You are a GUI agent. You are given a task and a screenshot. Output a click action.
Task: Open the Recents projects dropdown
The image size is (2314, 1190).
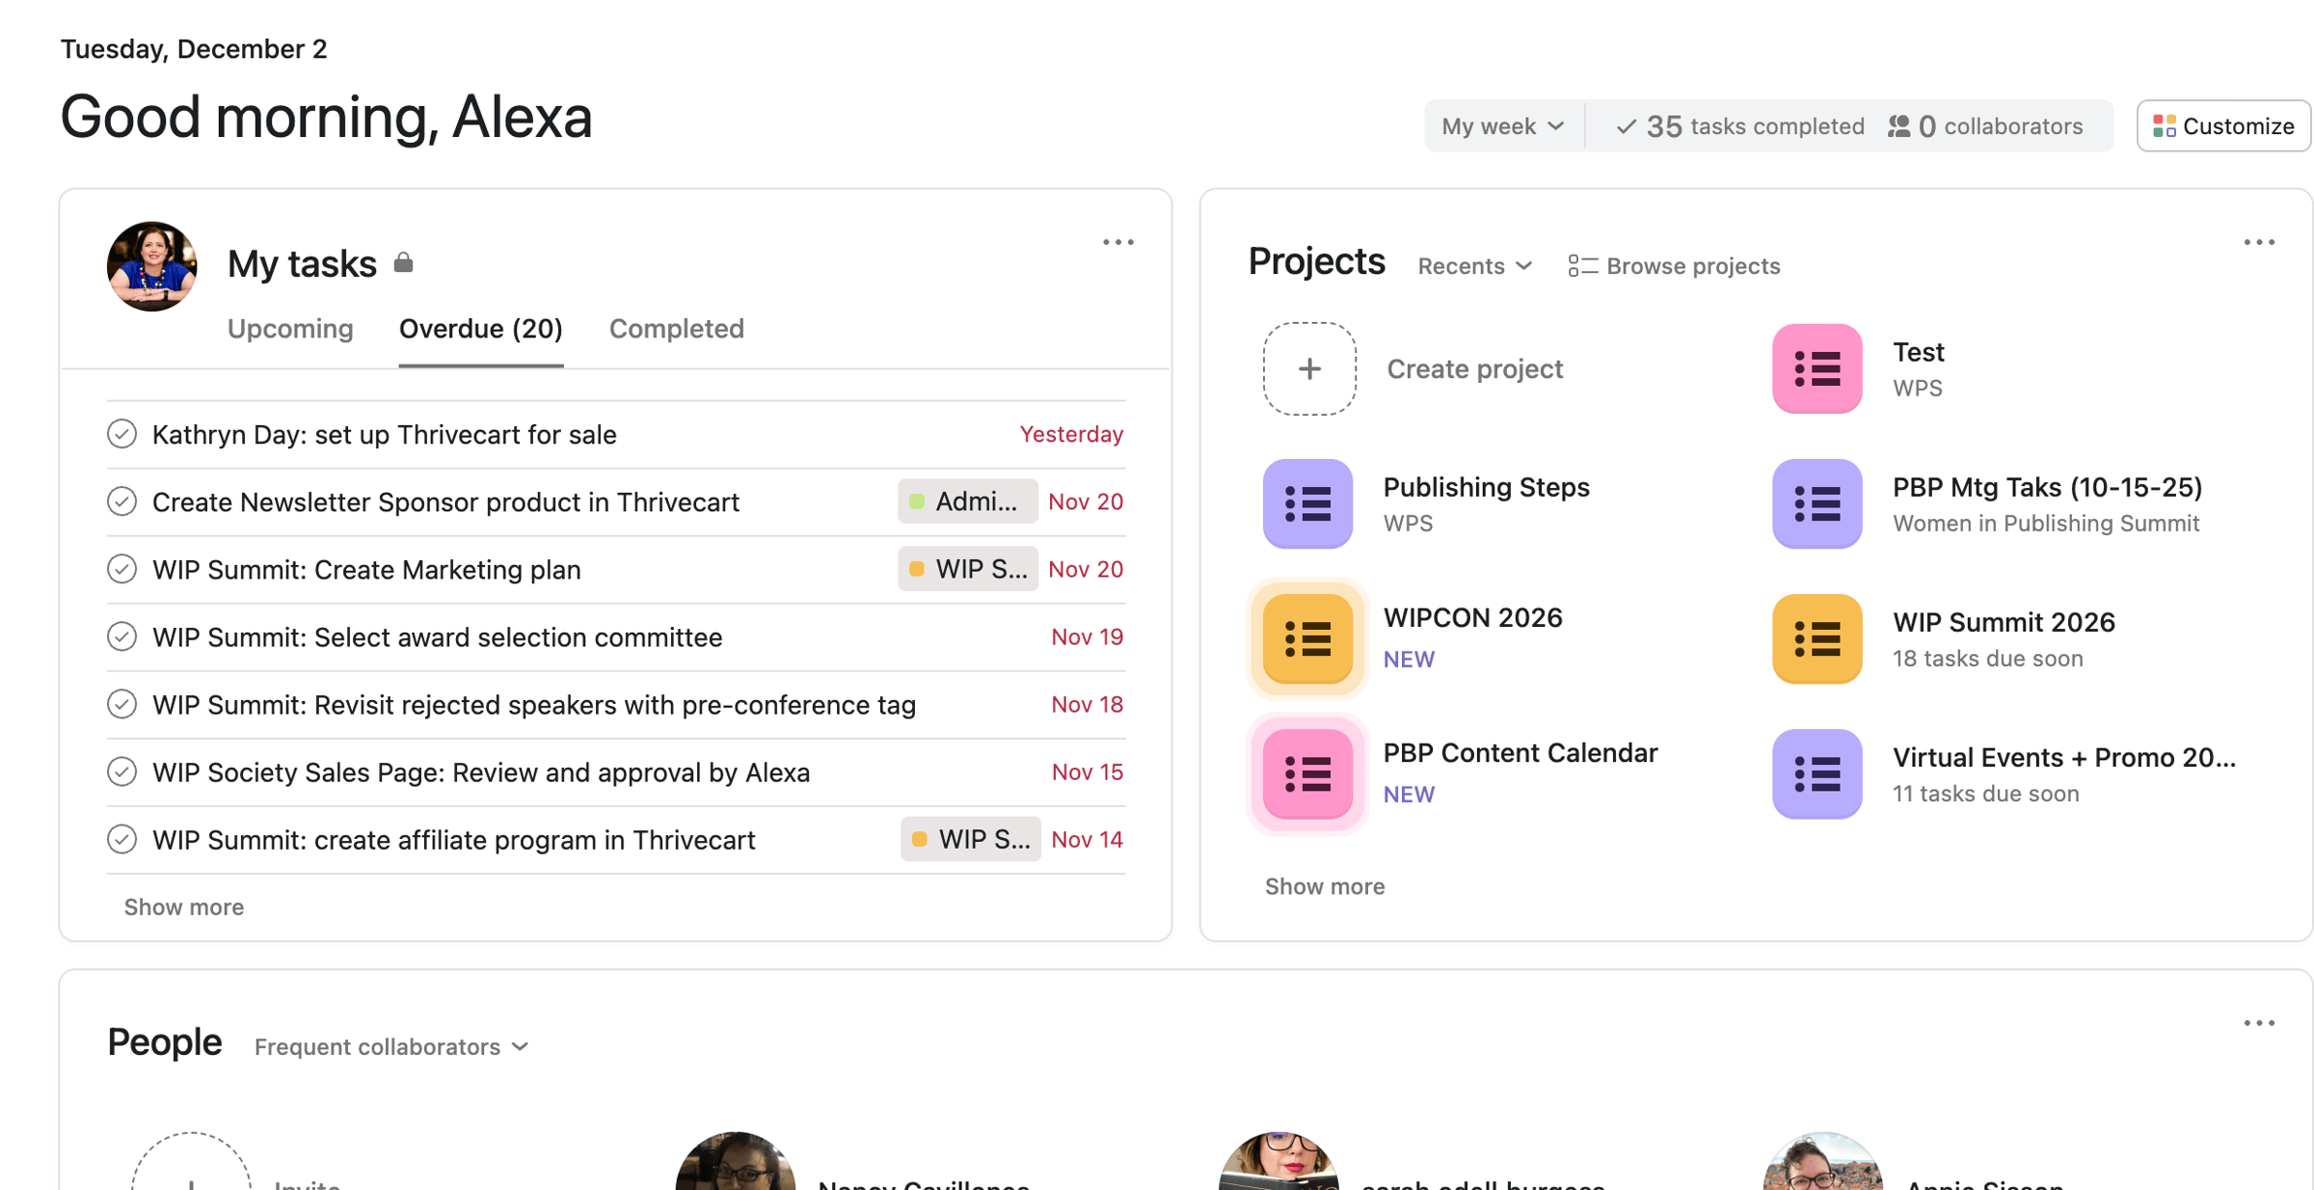coord(1473,266)
